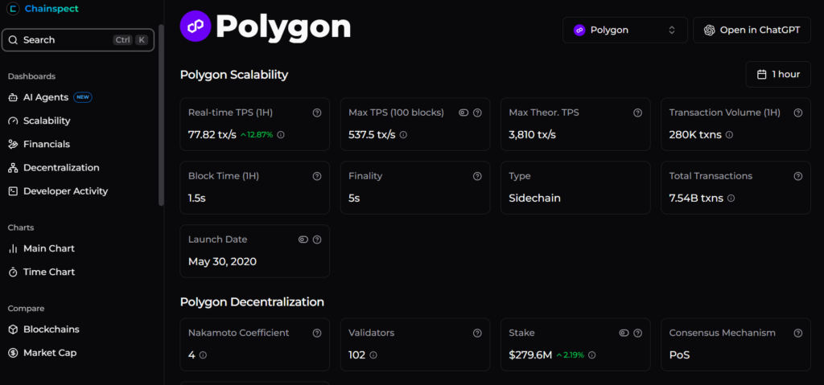The width and height of the screenshot is (824, 385).
Task: Toggle the Max TPS (100 blocks) switch
Action: pos(463,113)
